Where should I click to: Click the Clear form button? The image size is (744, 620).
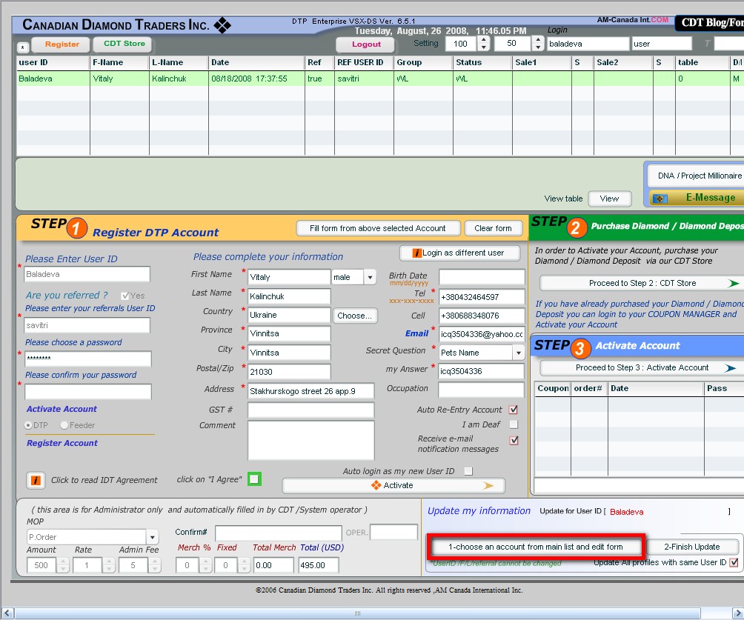pos(493,228)
